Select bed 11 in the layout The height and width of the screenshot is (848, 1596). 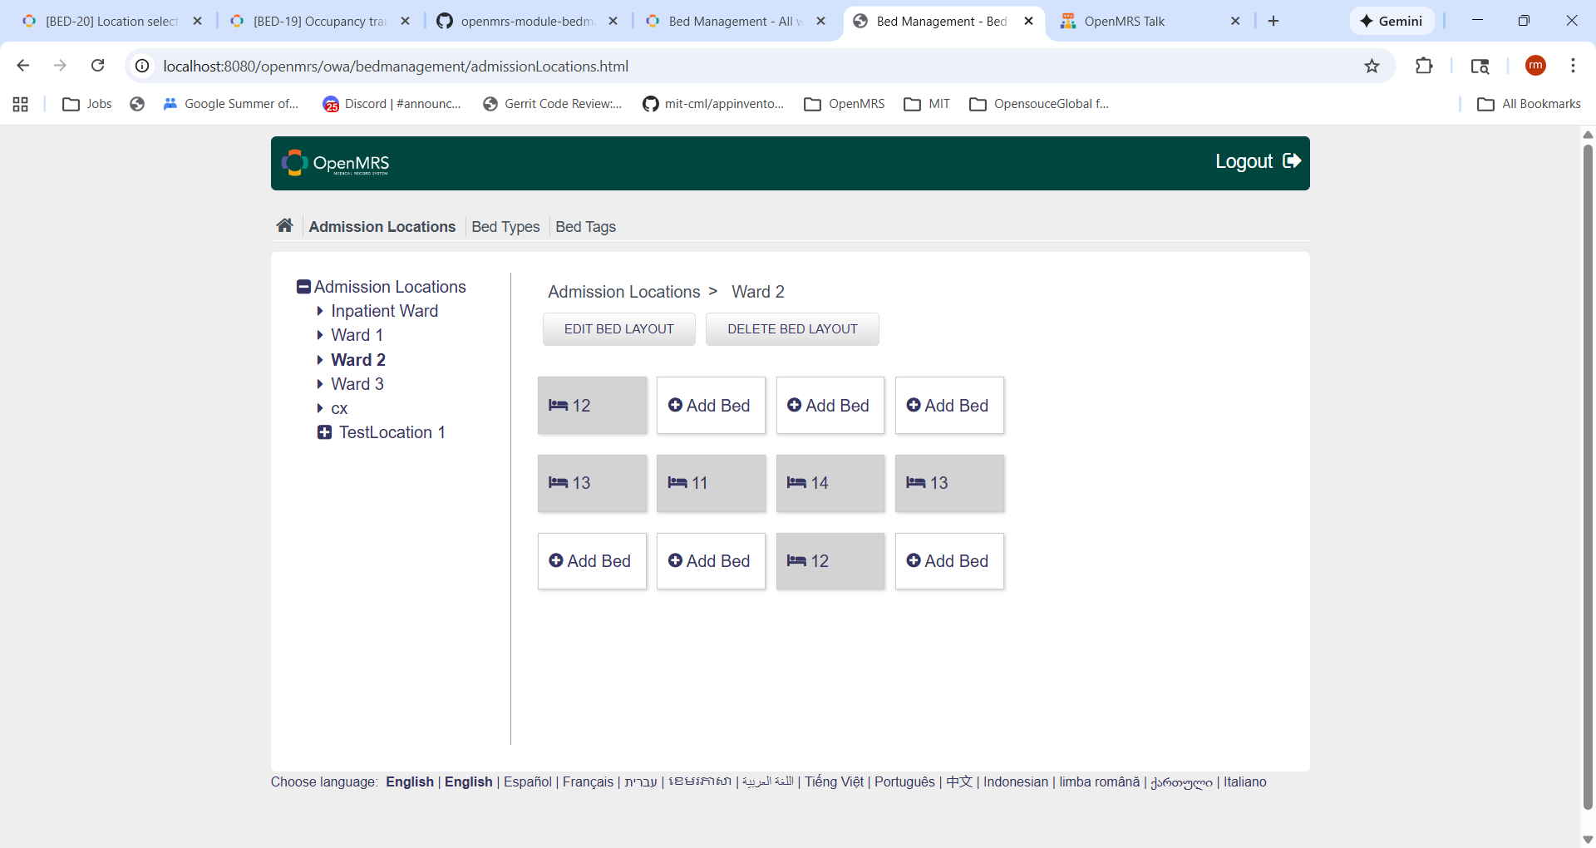[x=710, y=483]
